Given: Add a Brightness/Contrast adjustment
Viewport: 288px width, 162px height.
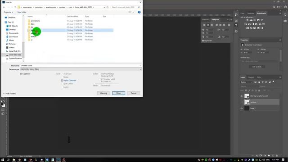Looking at the screenshot, I should 247,20.
